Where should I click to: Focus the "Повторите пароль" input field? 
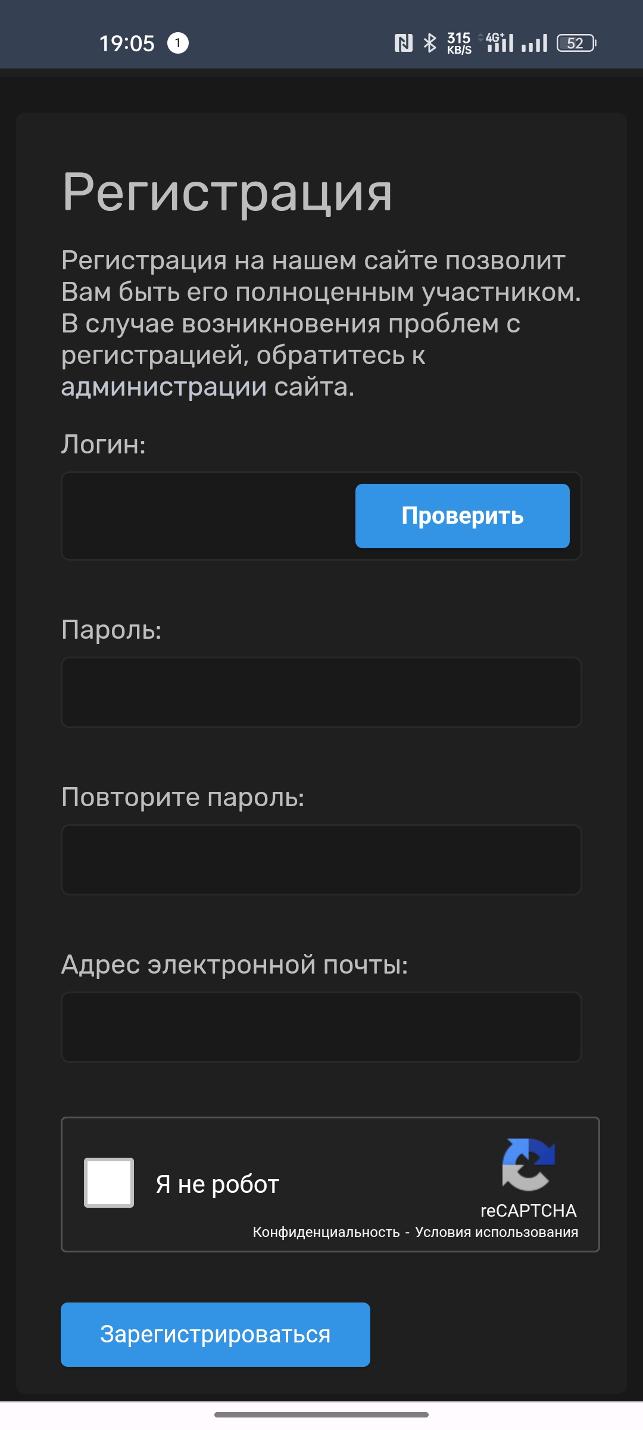pyautogui.click(x=321, y=860)
